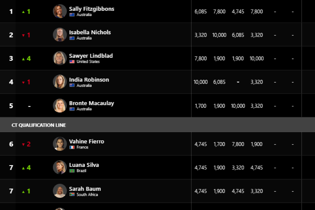This screenshot has width=315, height=210.
Task: Click the CT Qualification Line banner
Action: pyautogui.click(x=157, y=125)
